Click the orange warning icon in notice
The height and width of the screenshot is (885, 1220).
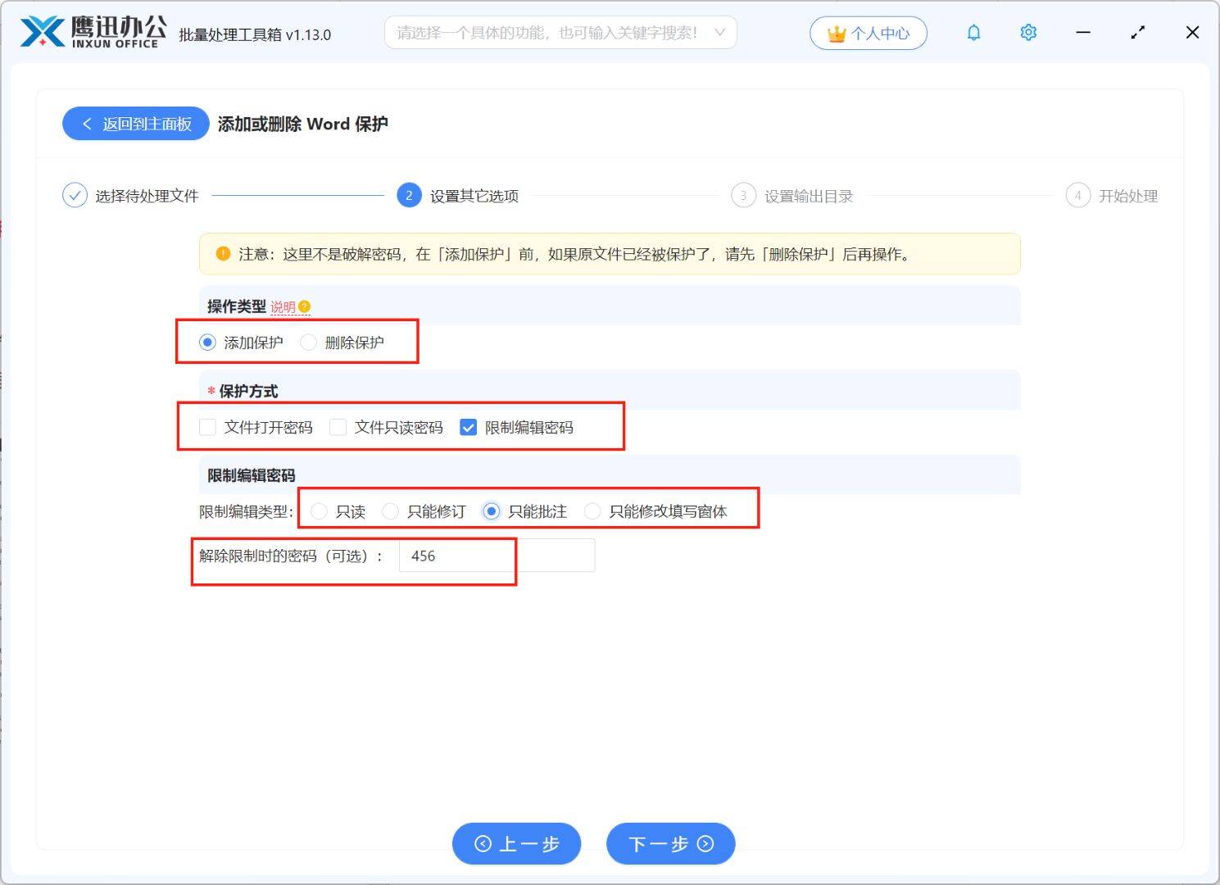coord(223,254)
